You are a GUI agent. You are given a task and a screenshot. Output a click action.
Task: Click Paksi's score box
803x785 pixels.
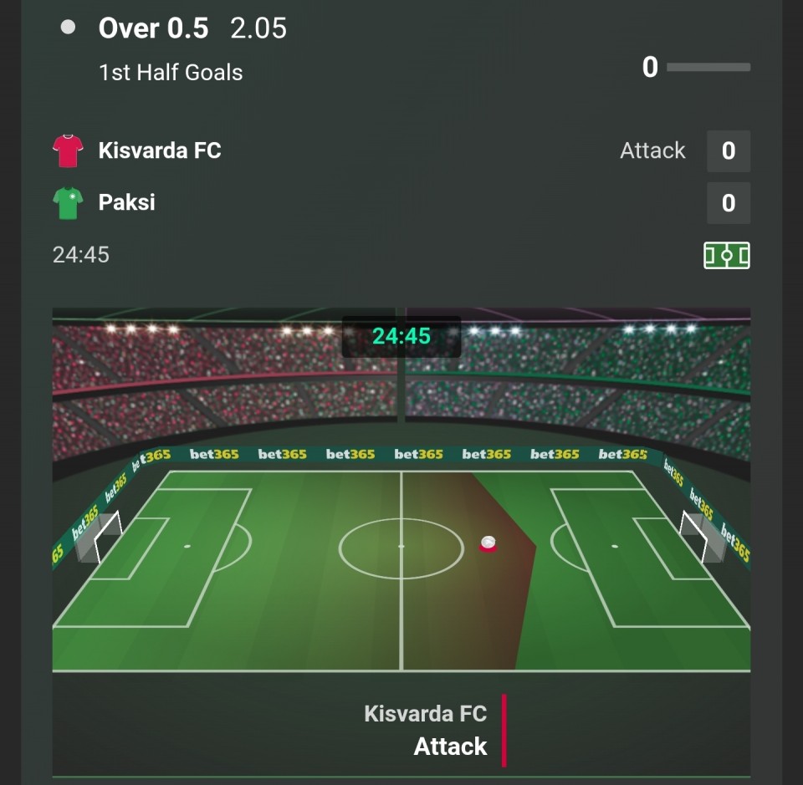[728, 203]
